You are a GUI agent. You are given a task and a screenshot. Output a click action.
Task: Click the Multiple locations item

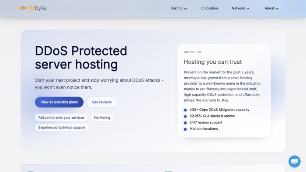coord(204,129)
